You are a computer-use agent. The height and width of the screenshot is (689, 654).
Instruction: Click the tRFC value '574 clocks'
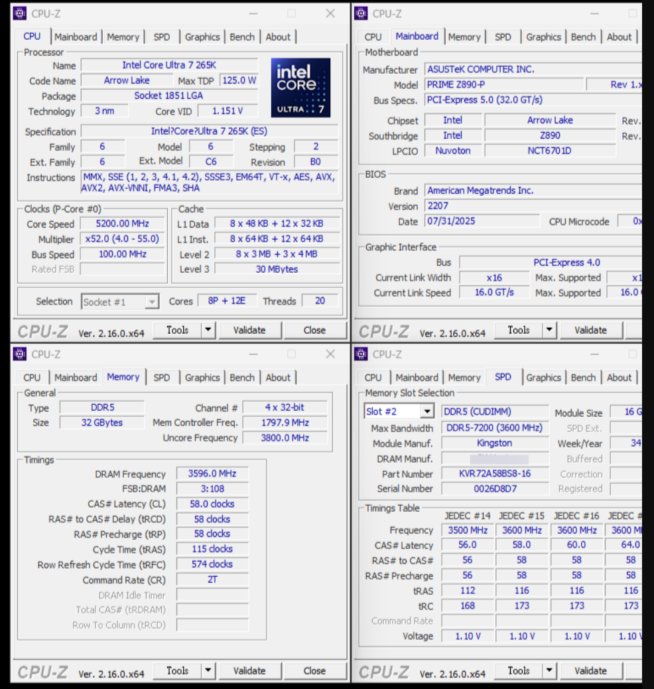pyautogui.click(x=212, y=564)
